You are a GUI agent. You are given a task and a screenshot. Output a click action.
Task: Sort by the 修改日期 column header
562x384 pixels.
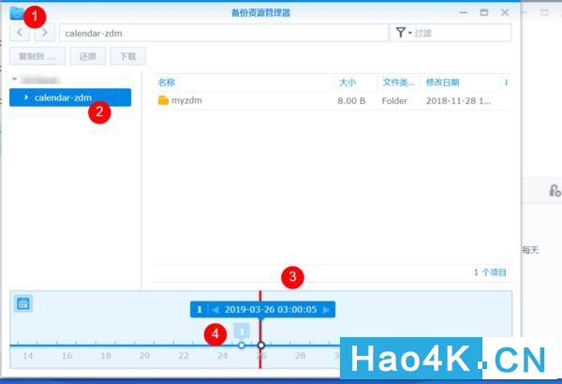(442, 82)
